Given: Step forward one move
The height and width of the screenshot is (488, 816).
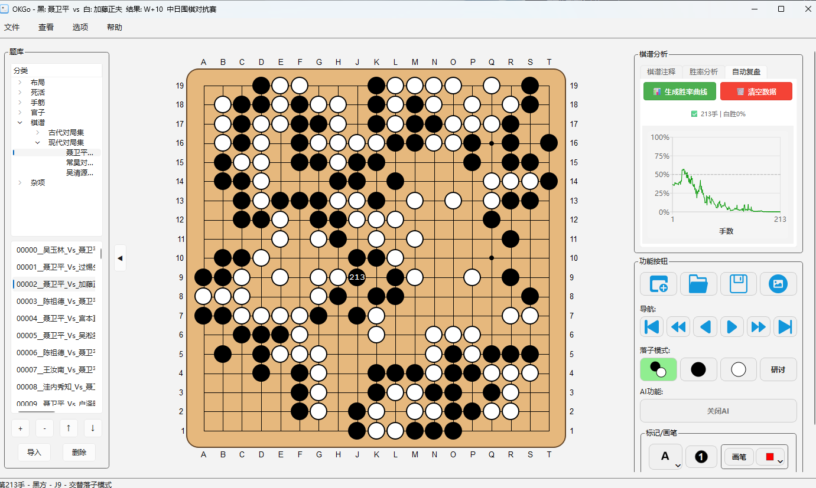Looking at the screenshot, I should (732, 326).
